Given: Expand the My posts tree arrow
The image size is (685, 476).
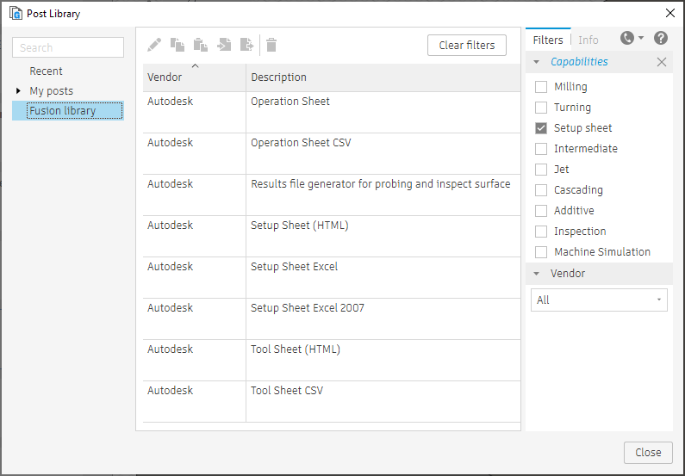Looking at the screenshot, I should pos(18,90).
